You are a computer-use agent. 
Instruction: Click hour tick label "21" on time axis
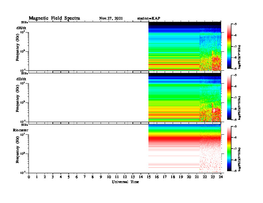click(x=197, y=177)
